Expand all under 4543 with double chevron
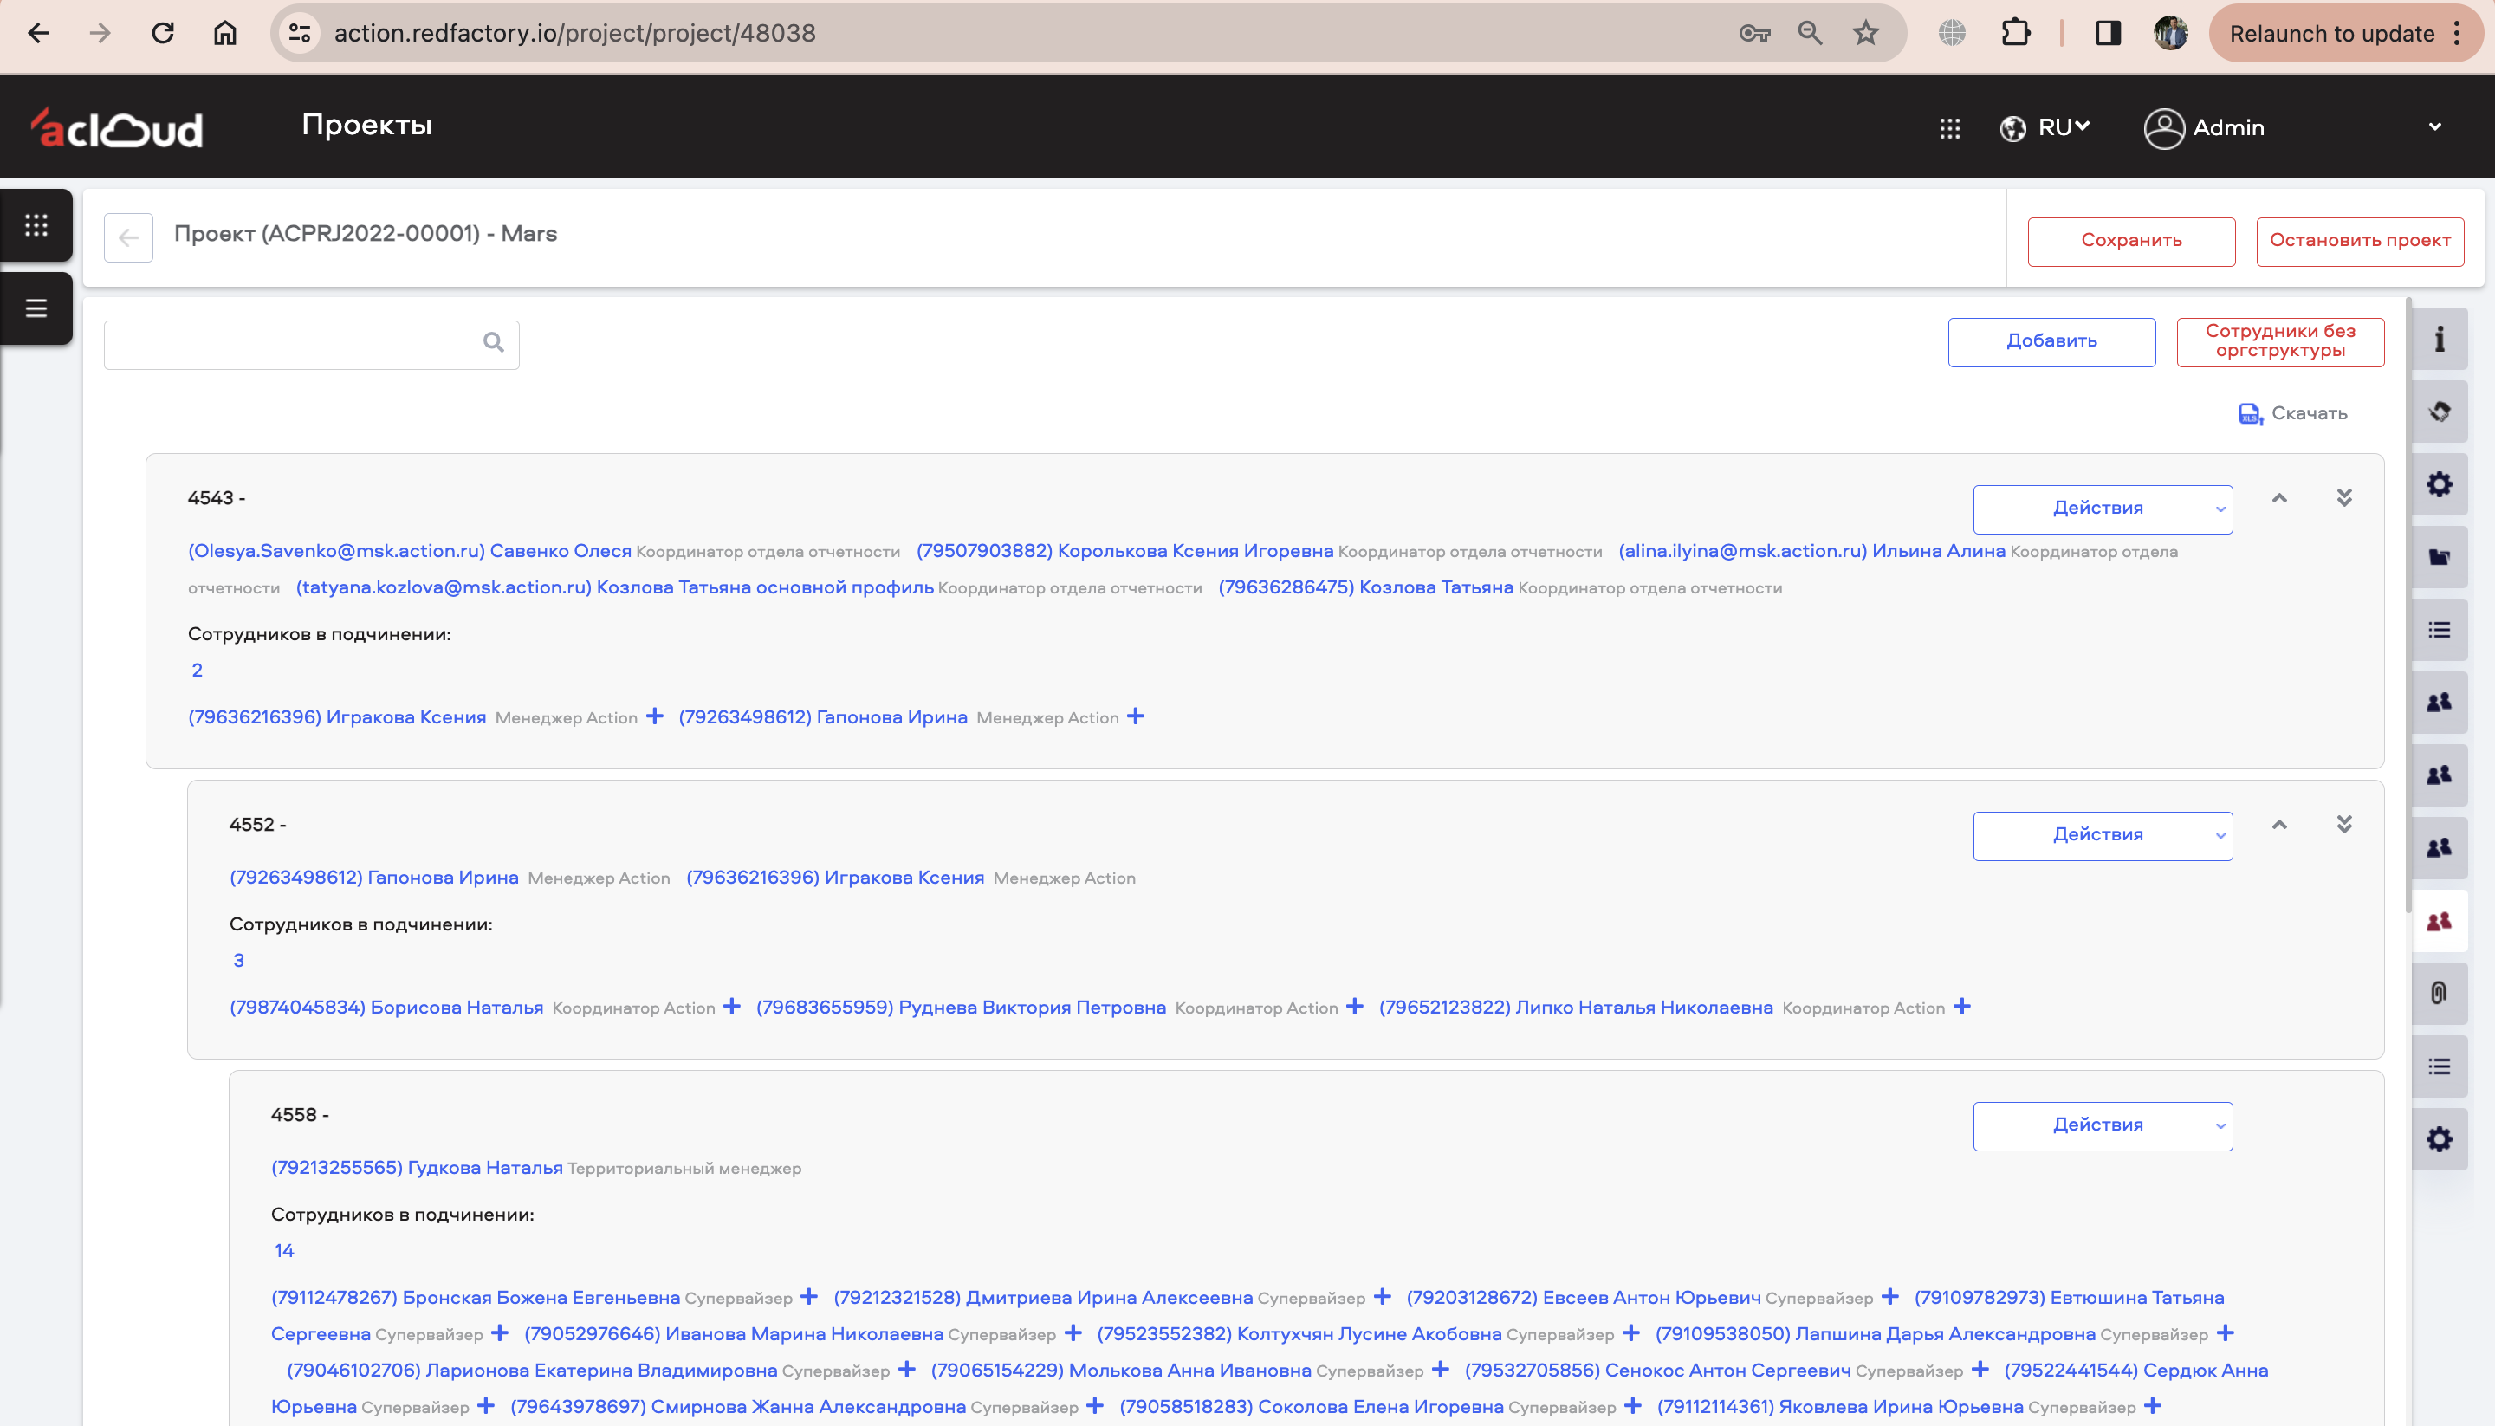2495x1426 pixels. point(2344,498)
